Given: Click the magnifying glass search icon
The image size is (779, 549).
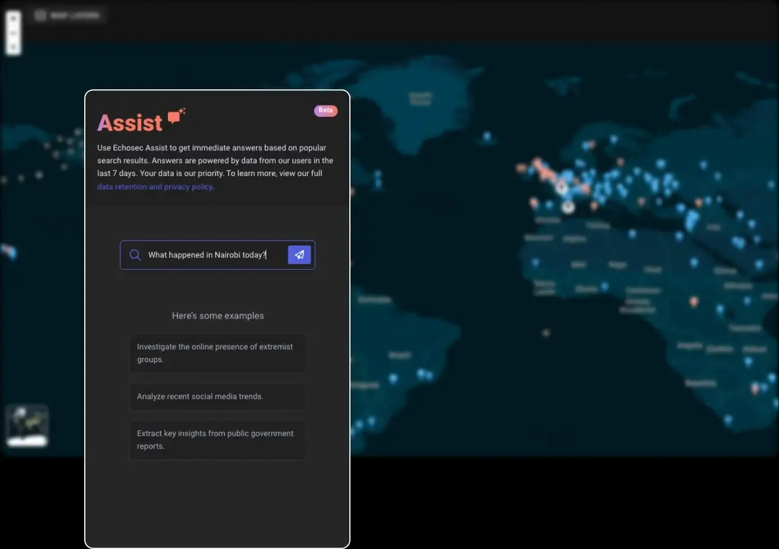Looking at the screenshot, I should (x=135, y=255).
